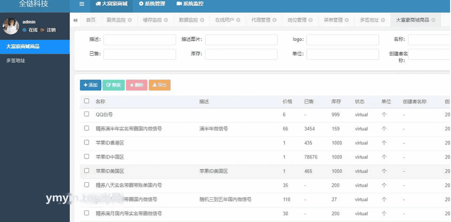451x222 pixels.
Task: Focus the 库存 search input field
Action: tap(241, 54)
